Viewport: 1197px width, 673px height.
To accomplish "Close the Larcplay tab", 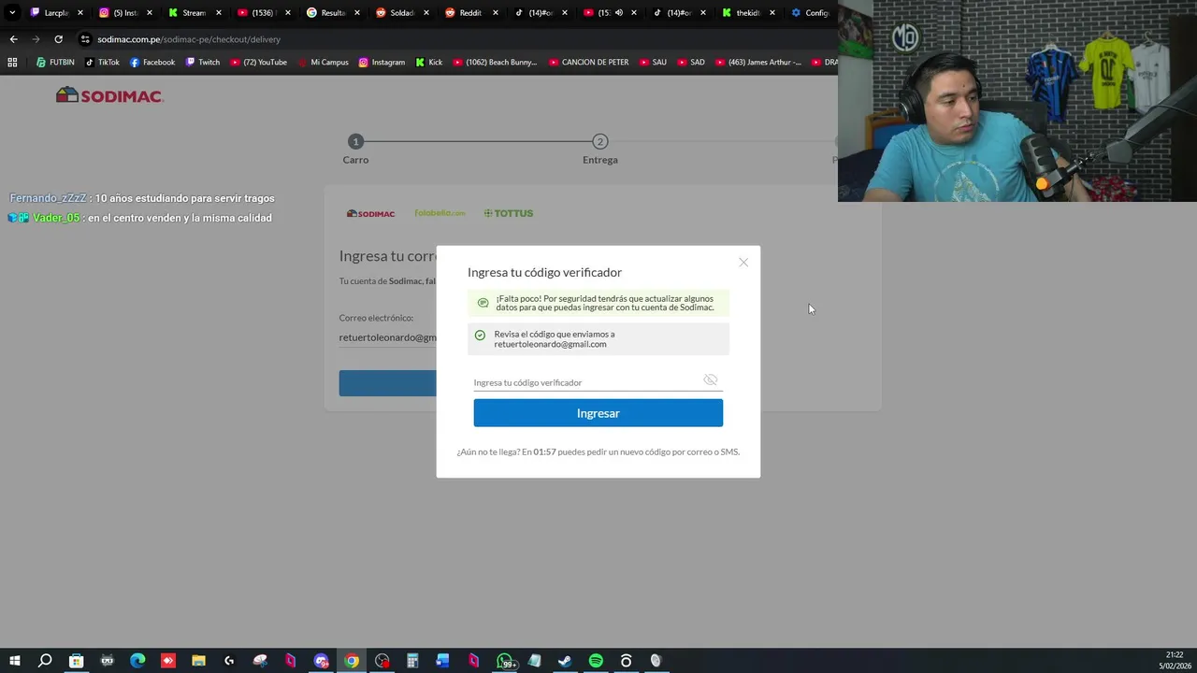I will (80, 13).
